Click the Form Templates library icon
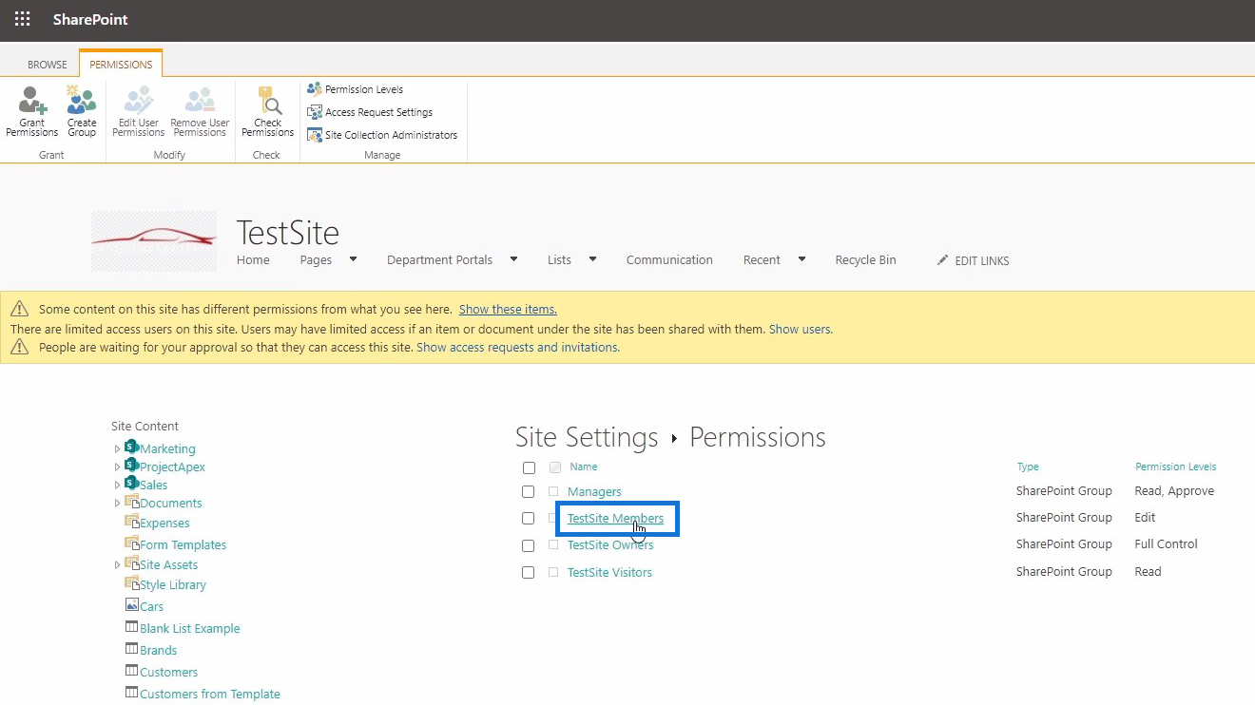This screenshot has width=1255, height=705. (x=132, y=543)
